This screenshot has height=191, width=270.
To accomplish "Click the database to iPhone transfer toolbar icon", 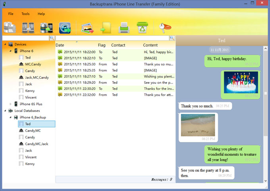I will coord(46,27).
